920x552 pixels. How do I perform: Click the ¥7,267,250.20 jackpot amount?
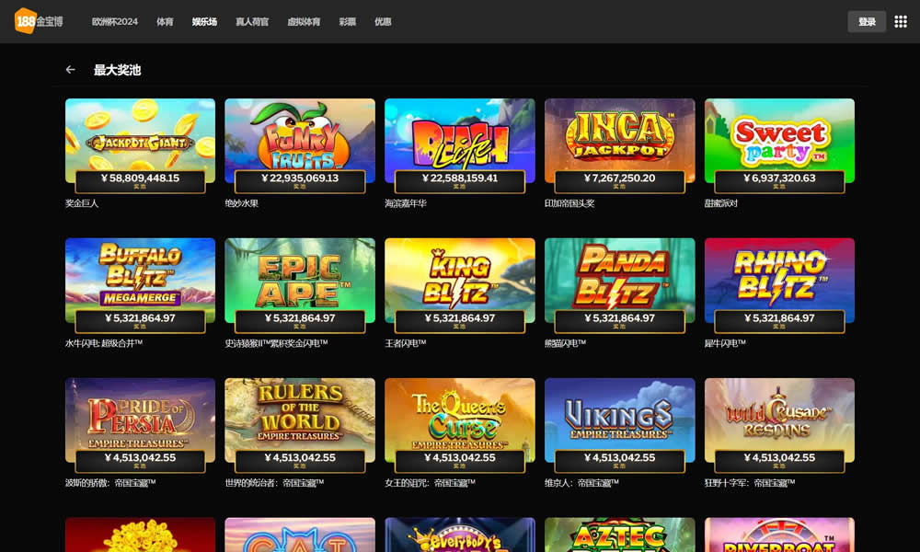(x=619, y=178)
